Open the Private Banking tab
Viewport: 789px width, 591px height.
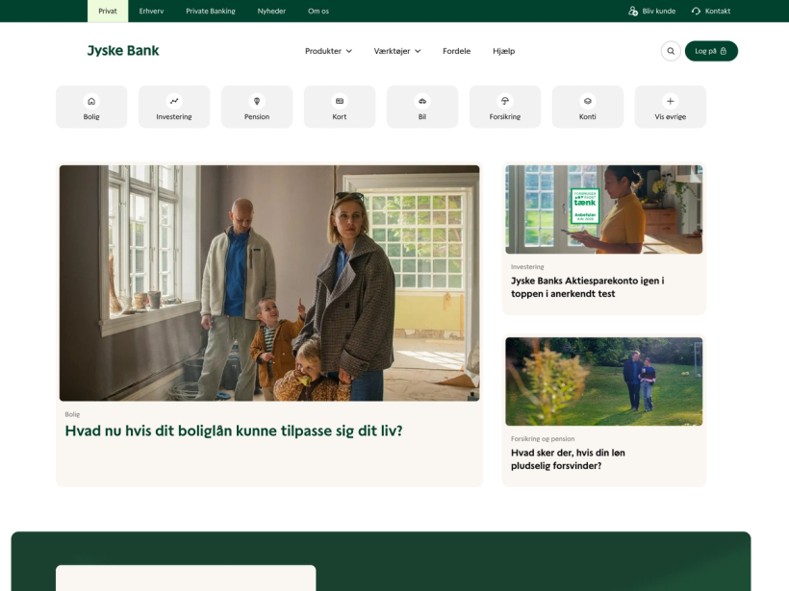click(x=211, y=12)
